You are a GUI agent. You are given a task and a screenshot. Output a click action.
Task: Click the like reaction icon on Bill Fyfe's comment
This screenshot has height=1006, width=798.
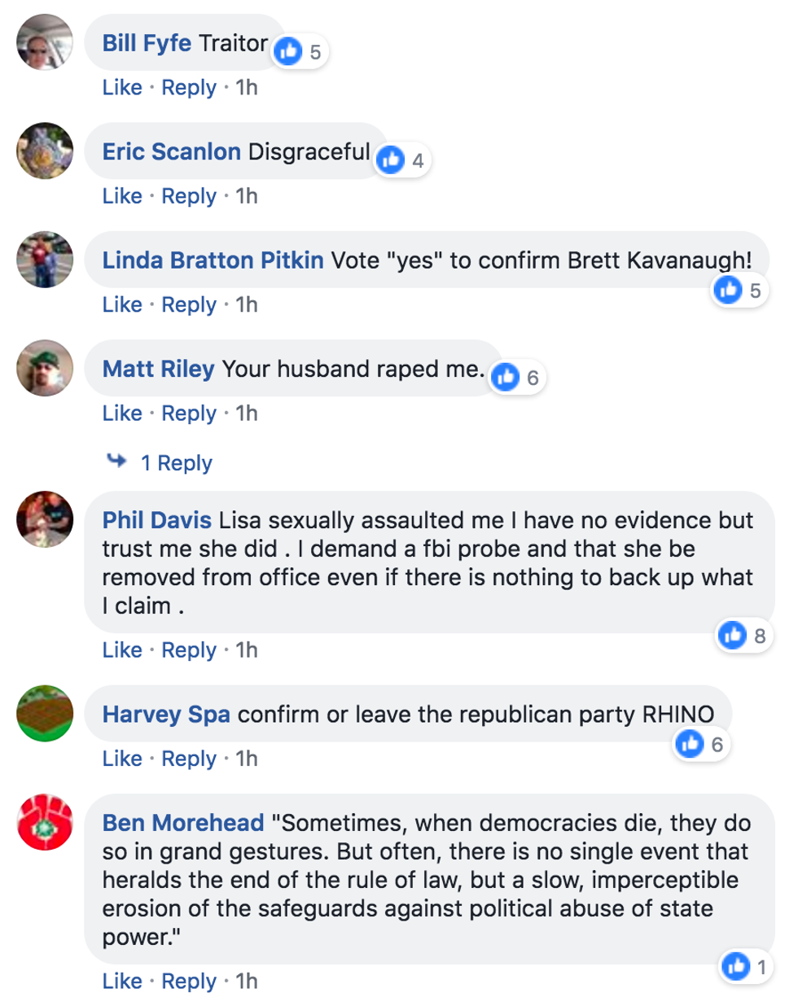tap(288, 52)
